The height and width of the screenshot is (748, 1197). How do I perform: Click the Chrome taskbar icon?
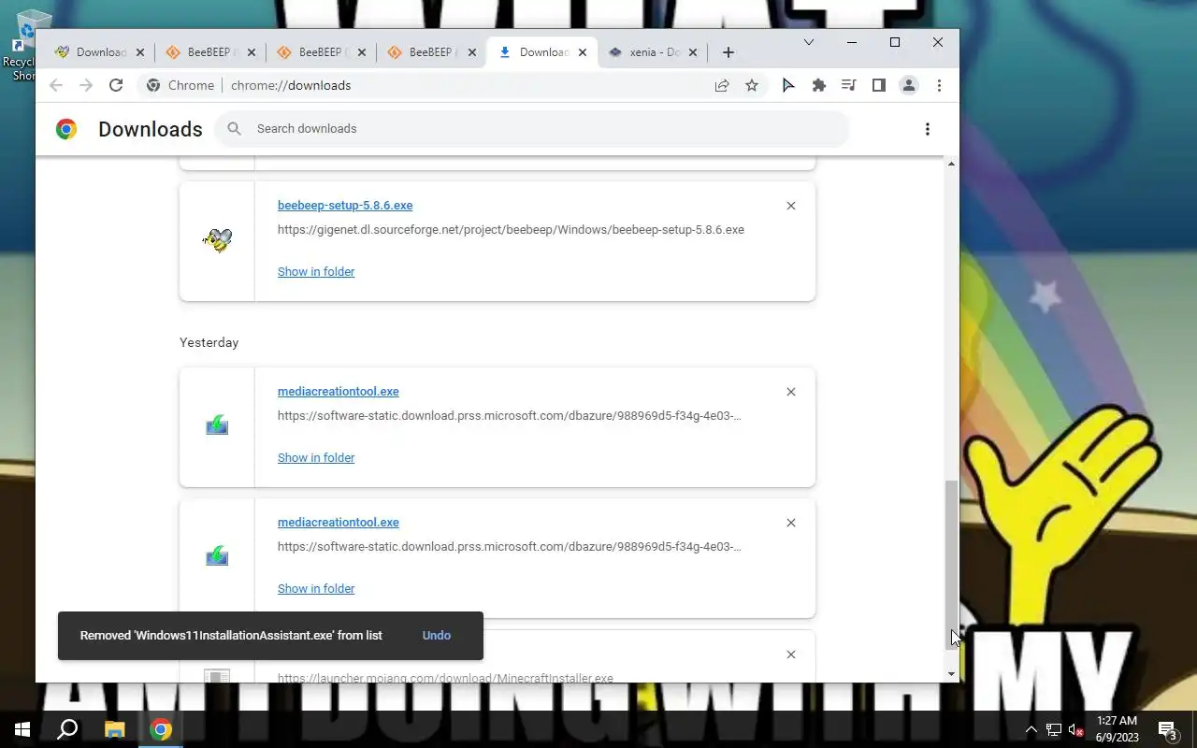pos(161,729)
